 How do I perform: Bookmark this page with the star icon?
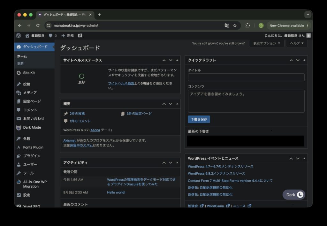click(x=235, y=26)
